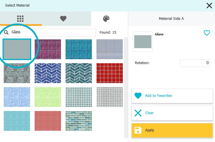This screenshot has height=142, width=215.
Task: Click the search magnifier icon
Action: [x=6, y=32]
